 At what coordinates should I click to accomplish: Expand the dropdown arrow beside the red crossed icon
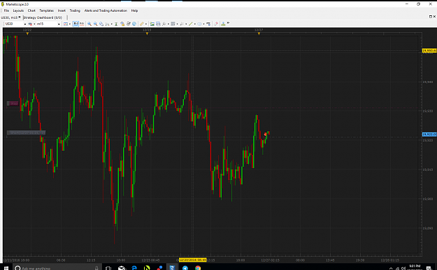(34, 24)
